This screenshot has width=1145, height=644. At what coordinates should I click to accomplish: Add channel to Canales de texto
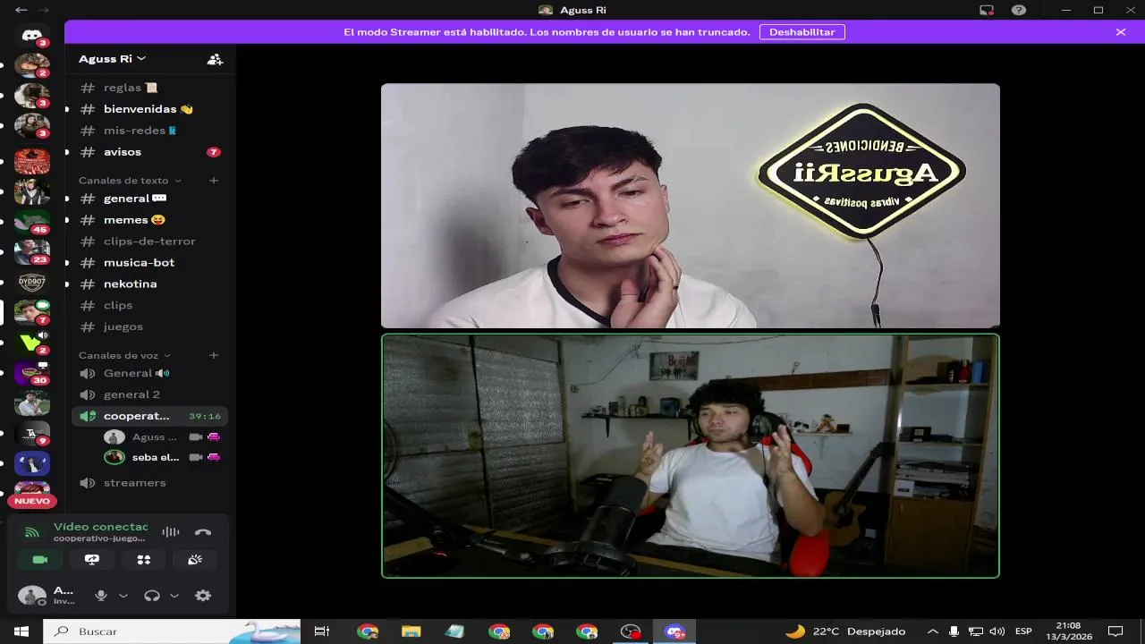point(214,180)
